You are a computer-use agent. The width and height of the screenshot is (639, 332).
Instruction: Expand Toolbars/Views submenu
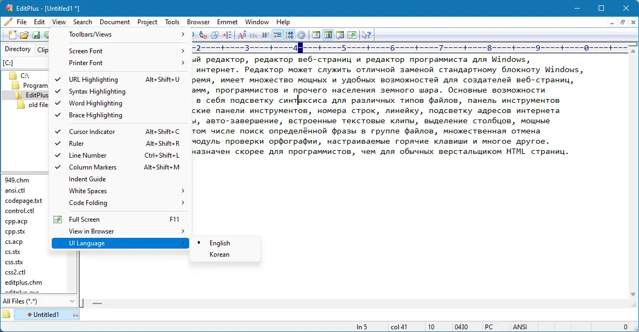click(x=120, y=34)
